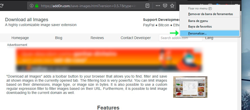
Task: Toggle 'Barra de menu' option
Action: coord(209,21)
